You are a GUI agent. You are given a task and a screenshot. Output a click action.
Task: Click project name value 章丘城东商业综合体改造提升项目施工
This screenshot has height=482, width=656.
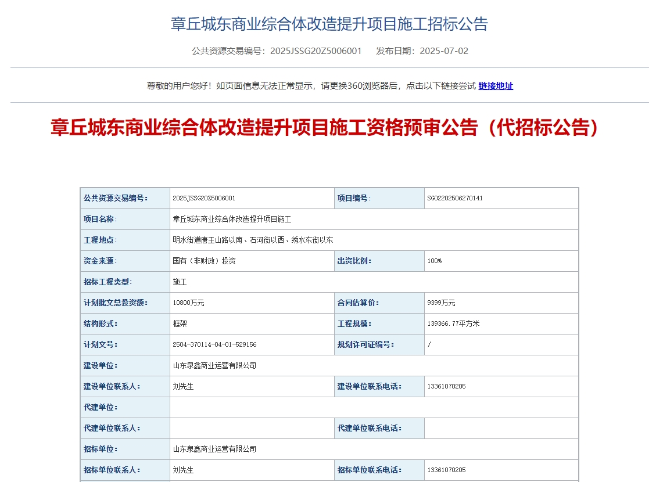(x=232, y=219)
